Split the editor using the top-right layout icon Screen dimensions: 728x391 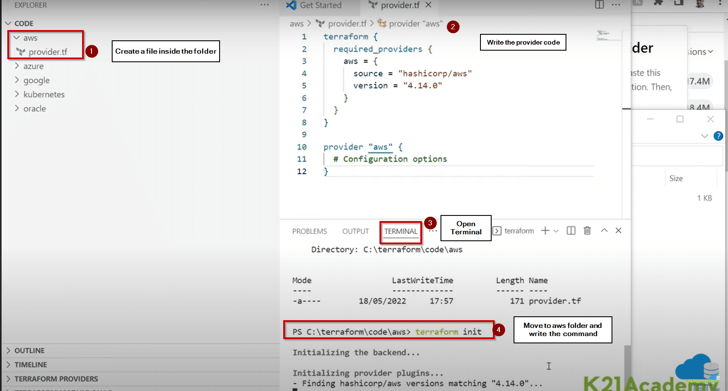[599, 4]
